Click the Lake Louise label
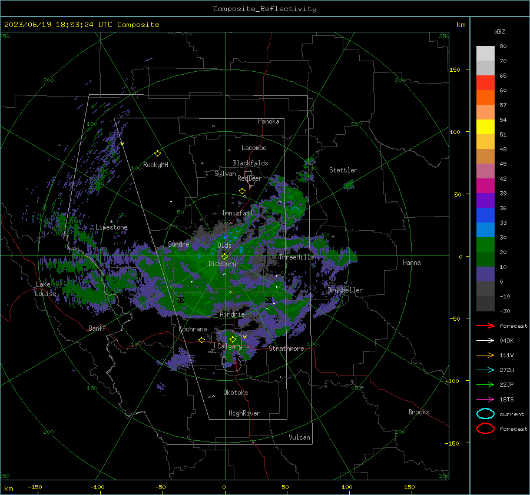The image size is (530, 495). click(45, 289)
